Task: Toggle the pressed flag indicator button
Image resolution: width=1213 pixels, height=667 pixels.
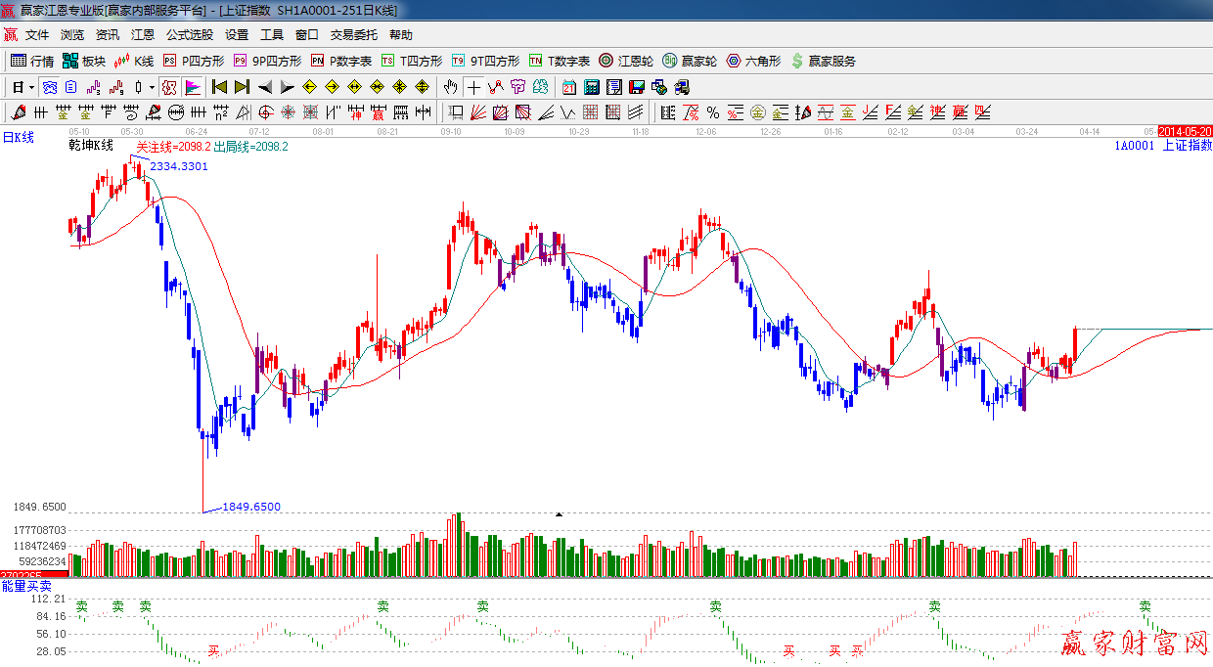Action: [192, 87]
